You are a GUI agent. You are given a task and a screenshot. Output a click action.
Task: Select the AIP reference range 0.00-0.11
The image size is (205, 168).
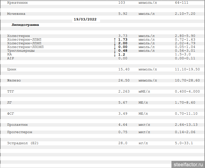click(x=185, y=58)
